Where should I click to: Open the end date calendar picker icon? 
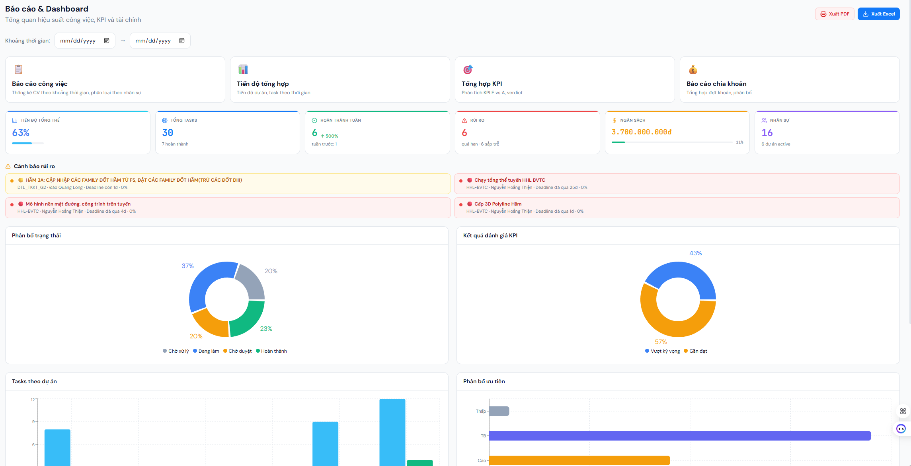click(x=182, y=41)
